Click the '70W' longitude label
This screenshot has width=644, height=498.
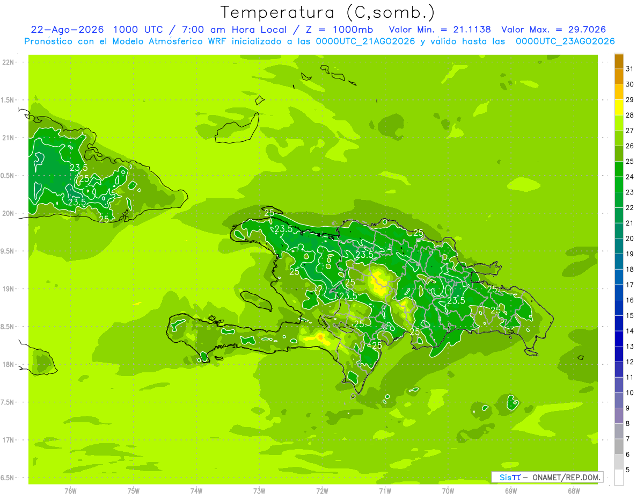pos(448,490)
